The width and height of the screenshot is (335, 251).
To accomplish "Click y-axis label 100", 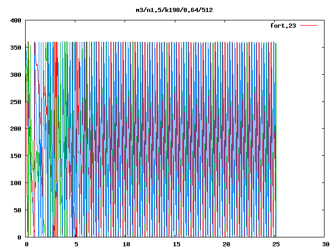I will (x=16, y=183).
